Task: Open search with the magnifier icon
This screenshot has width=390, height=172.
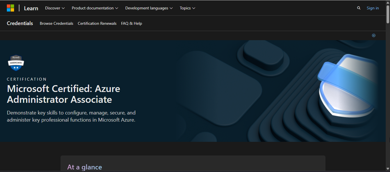Action: pos(359,8)
